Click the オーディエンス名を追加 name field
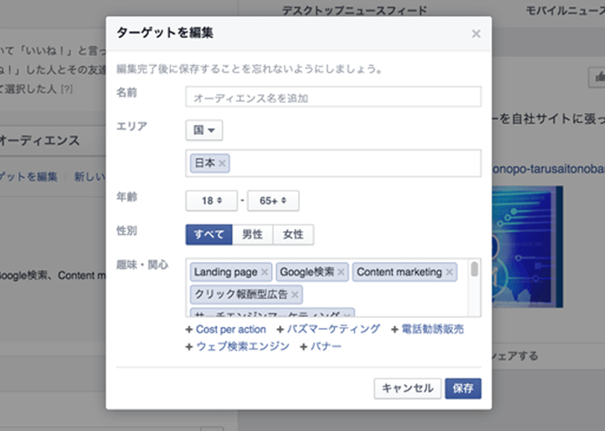605x431 pixels. [x=333, y=97]
